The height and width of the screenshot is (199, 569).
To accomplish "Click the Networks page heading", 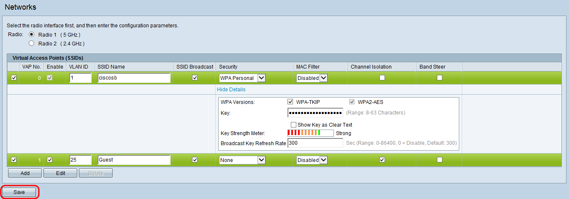I will tap(20, 7).
